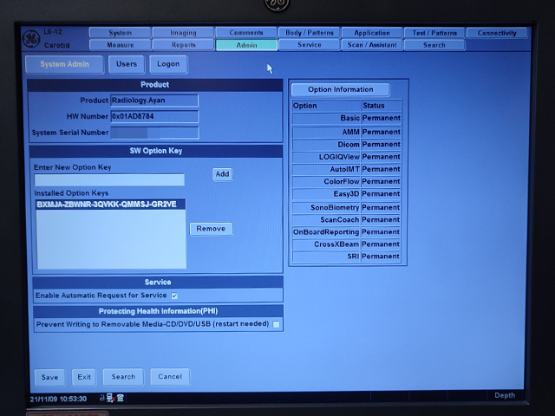The height and width of the screenshot is (416, 555).
Task: Select the SonoBiometry option row
Action: tap(347, 207)
